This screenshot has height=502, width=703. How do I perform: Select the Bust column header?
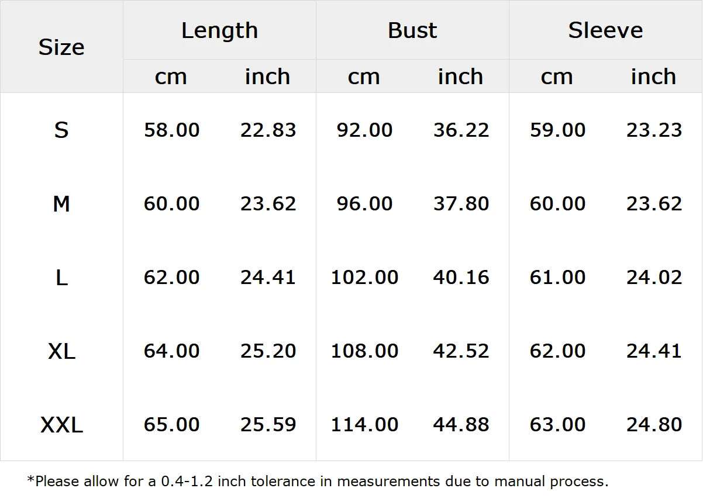click(412, 30)
